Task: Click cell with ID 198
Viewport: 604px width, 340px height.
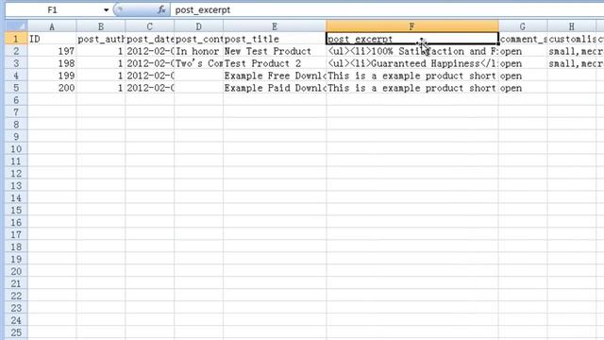Action: pyautogui.click(x=52, y=63)
